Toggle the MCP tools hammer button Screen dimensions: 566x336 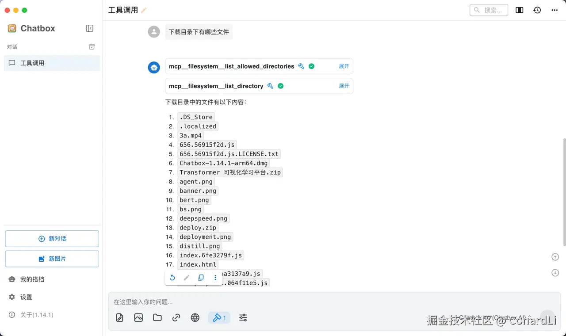[219, 317]
